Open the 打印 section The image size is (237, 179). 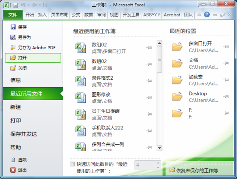[33, 120]
